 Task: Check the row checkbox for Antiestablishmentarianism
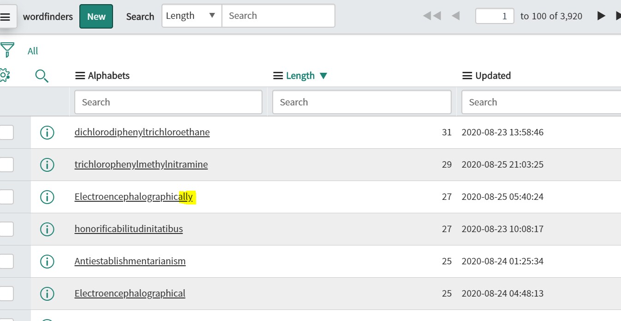click(6, 261)
